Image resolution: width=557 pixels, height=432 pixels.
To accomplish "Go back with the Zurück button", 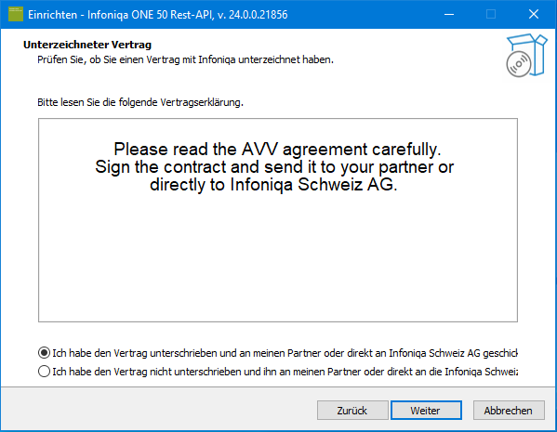I will click(x=352, y=411).
